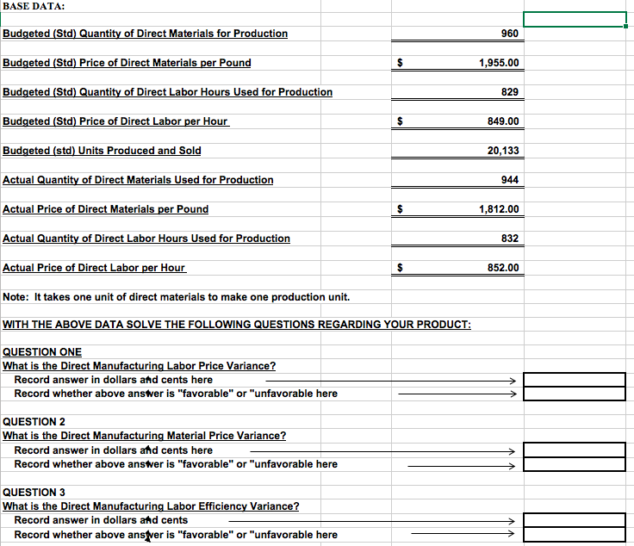The height and width of the screenshot is (546, 634).
Task: Click 'Direct Manufacturing Labor Price Variance?' text
Action: tap(168, 366)
